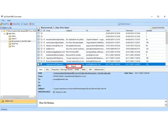Sort by the Size(KB) column header
This screenshot has width=168, height=126.
pyautogui.click(x=156, y=31)
